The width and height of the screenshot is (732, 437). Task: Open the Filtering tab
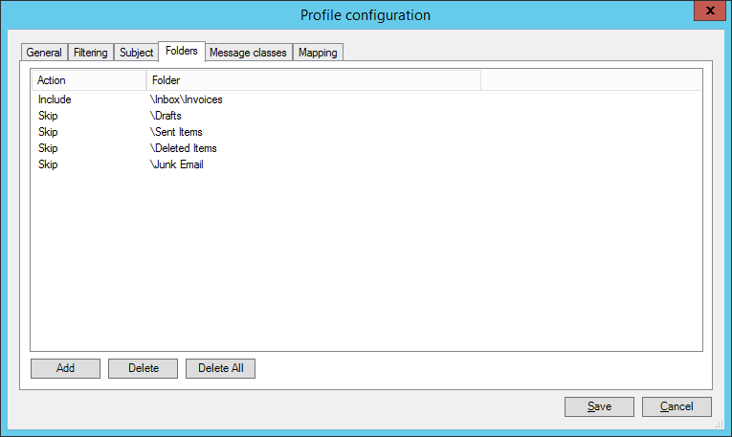[91, 53]
